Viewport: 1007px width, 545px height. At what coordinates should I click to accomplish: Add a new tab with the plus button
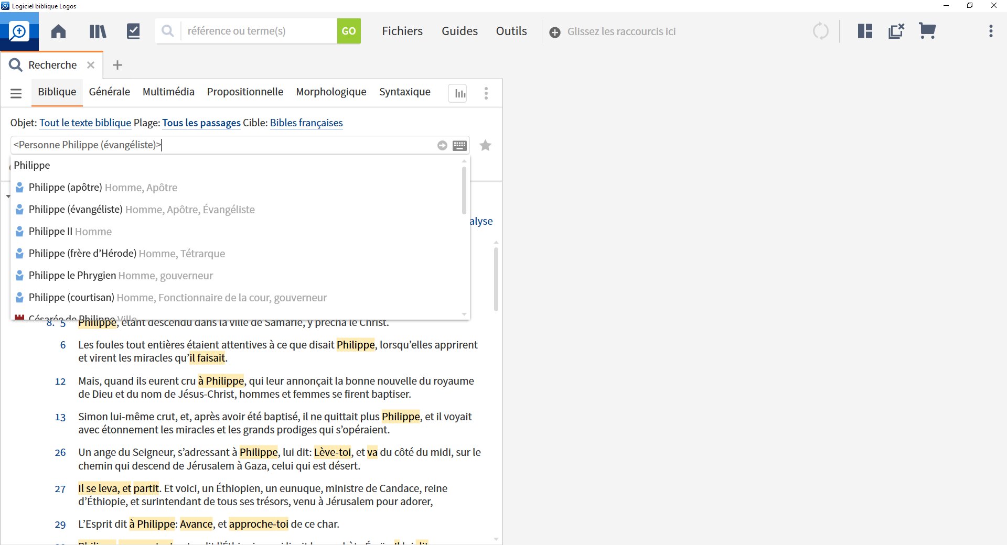click(x=117, y=65)
